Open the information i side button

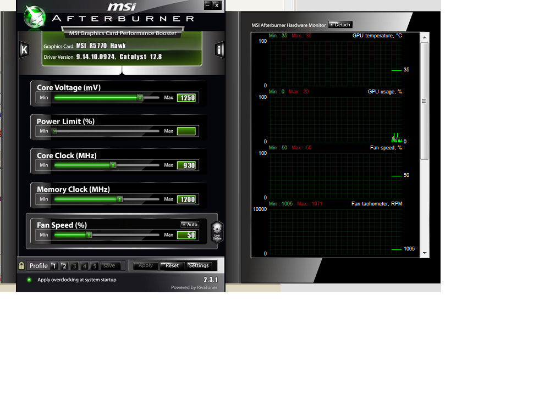tap(219, 49)
